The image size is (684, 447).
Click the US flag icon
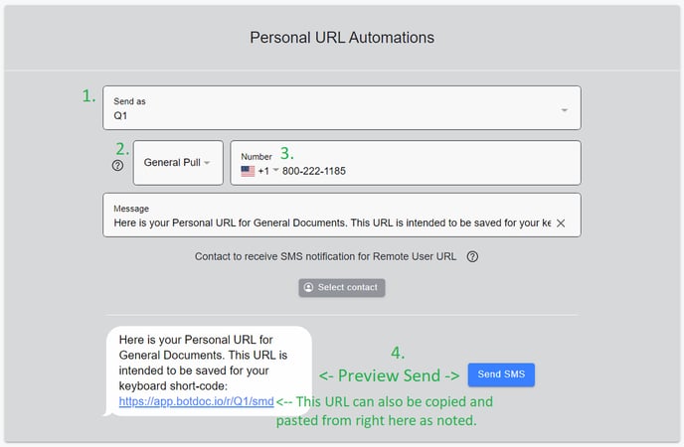[248, 171]
